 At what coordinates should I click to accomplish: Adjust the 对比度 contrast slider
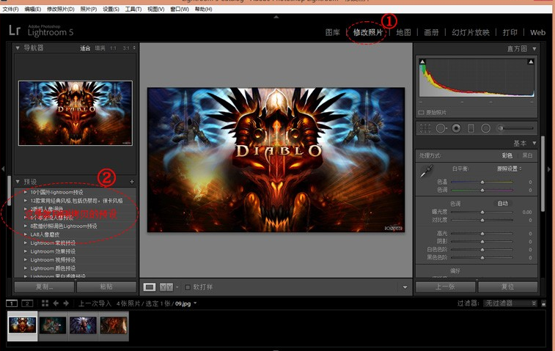coord(482,220)
